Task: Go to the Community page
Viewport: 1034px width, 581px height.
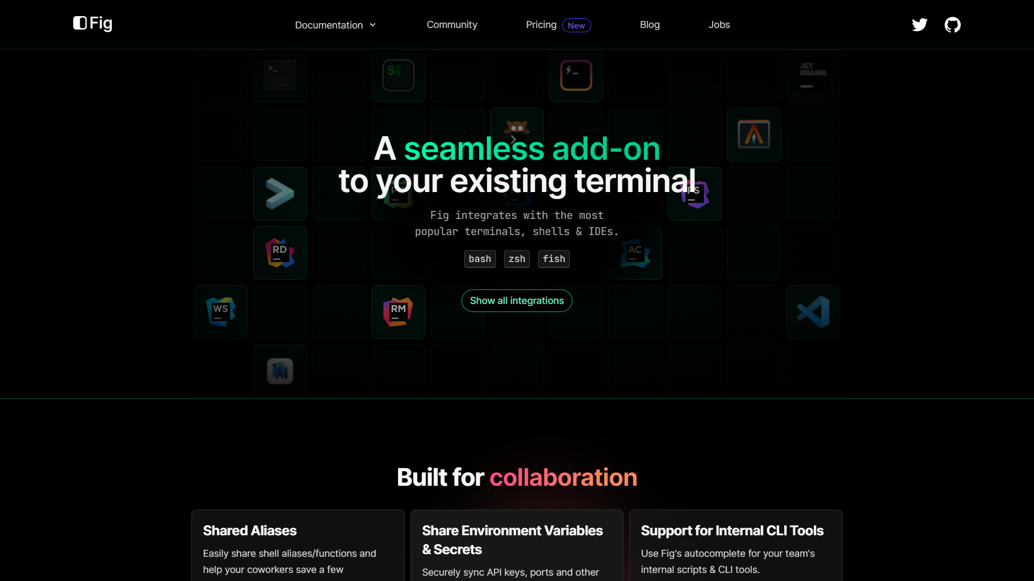Action: 452,25
